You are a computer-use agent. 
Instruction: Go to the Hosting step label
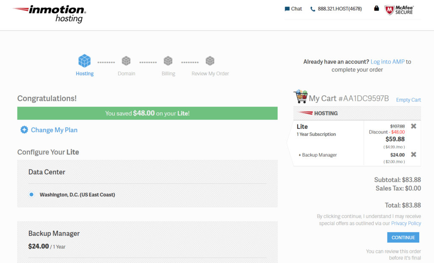coord(85,74)
